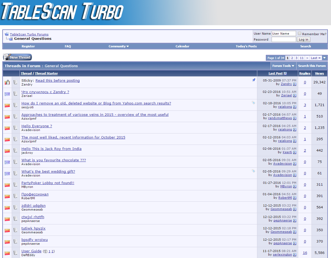Click views count 29,342
Image resolution: width=331 pixels, height=258 pixels.
pyautogui.click(x=319, y=82)
